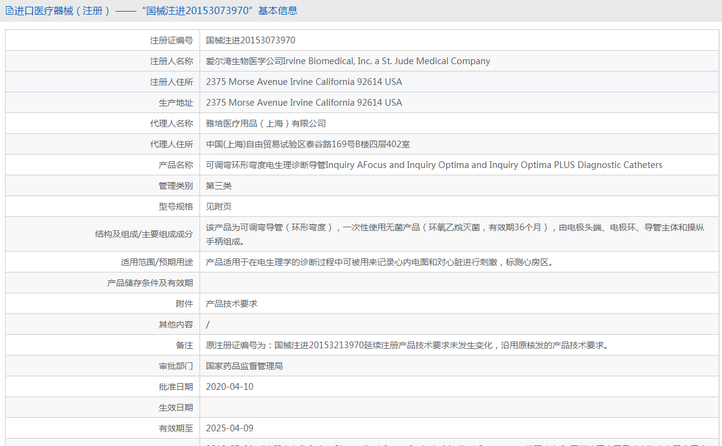
Task: Click the 代理人住所 label
Action: click(x=171, y=144)
